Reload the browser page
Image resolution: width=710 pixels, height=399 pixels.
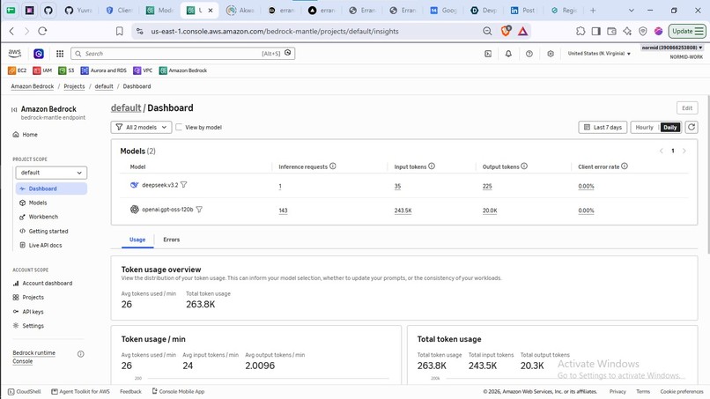(x=42, y=31)
